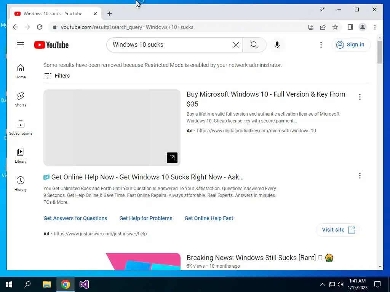
Task: Open File Explorer from taskbar
Action: coord(46,284)
